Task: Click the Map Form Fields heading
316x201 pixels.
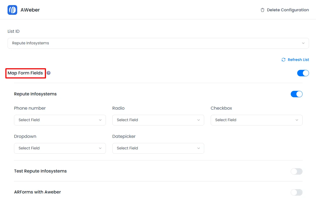Action: [x=25, y=73]
